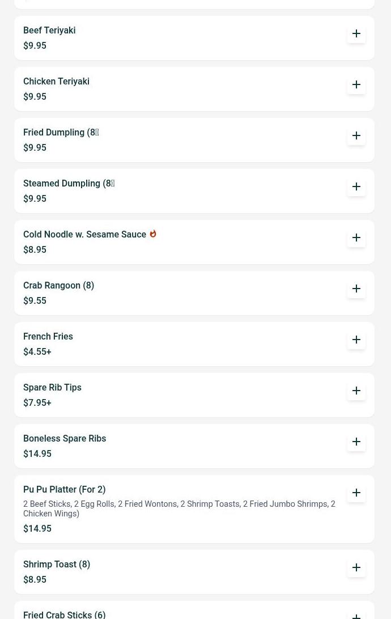Click the Pu Pu Platter description text
Screen dimensions: 391x619
coord(179,509)
